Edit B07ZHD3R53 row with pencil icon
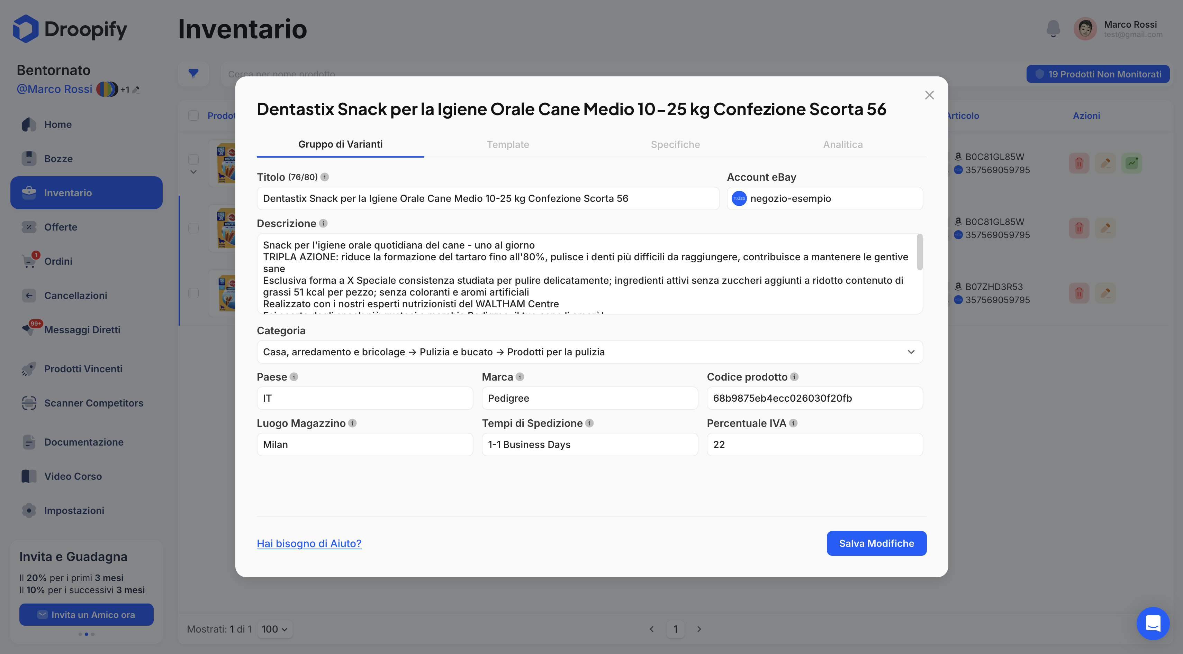 [x=1105, y=293]
